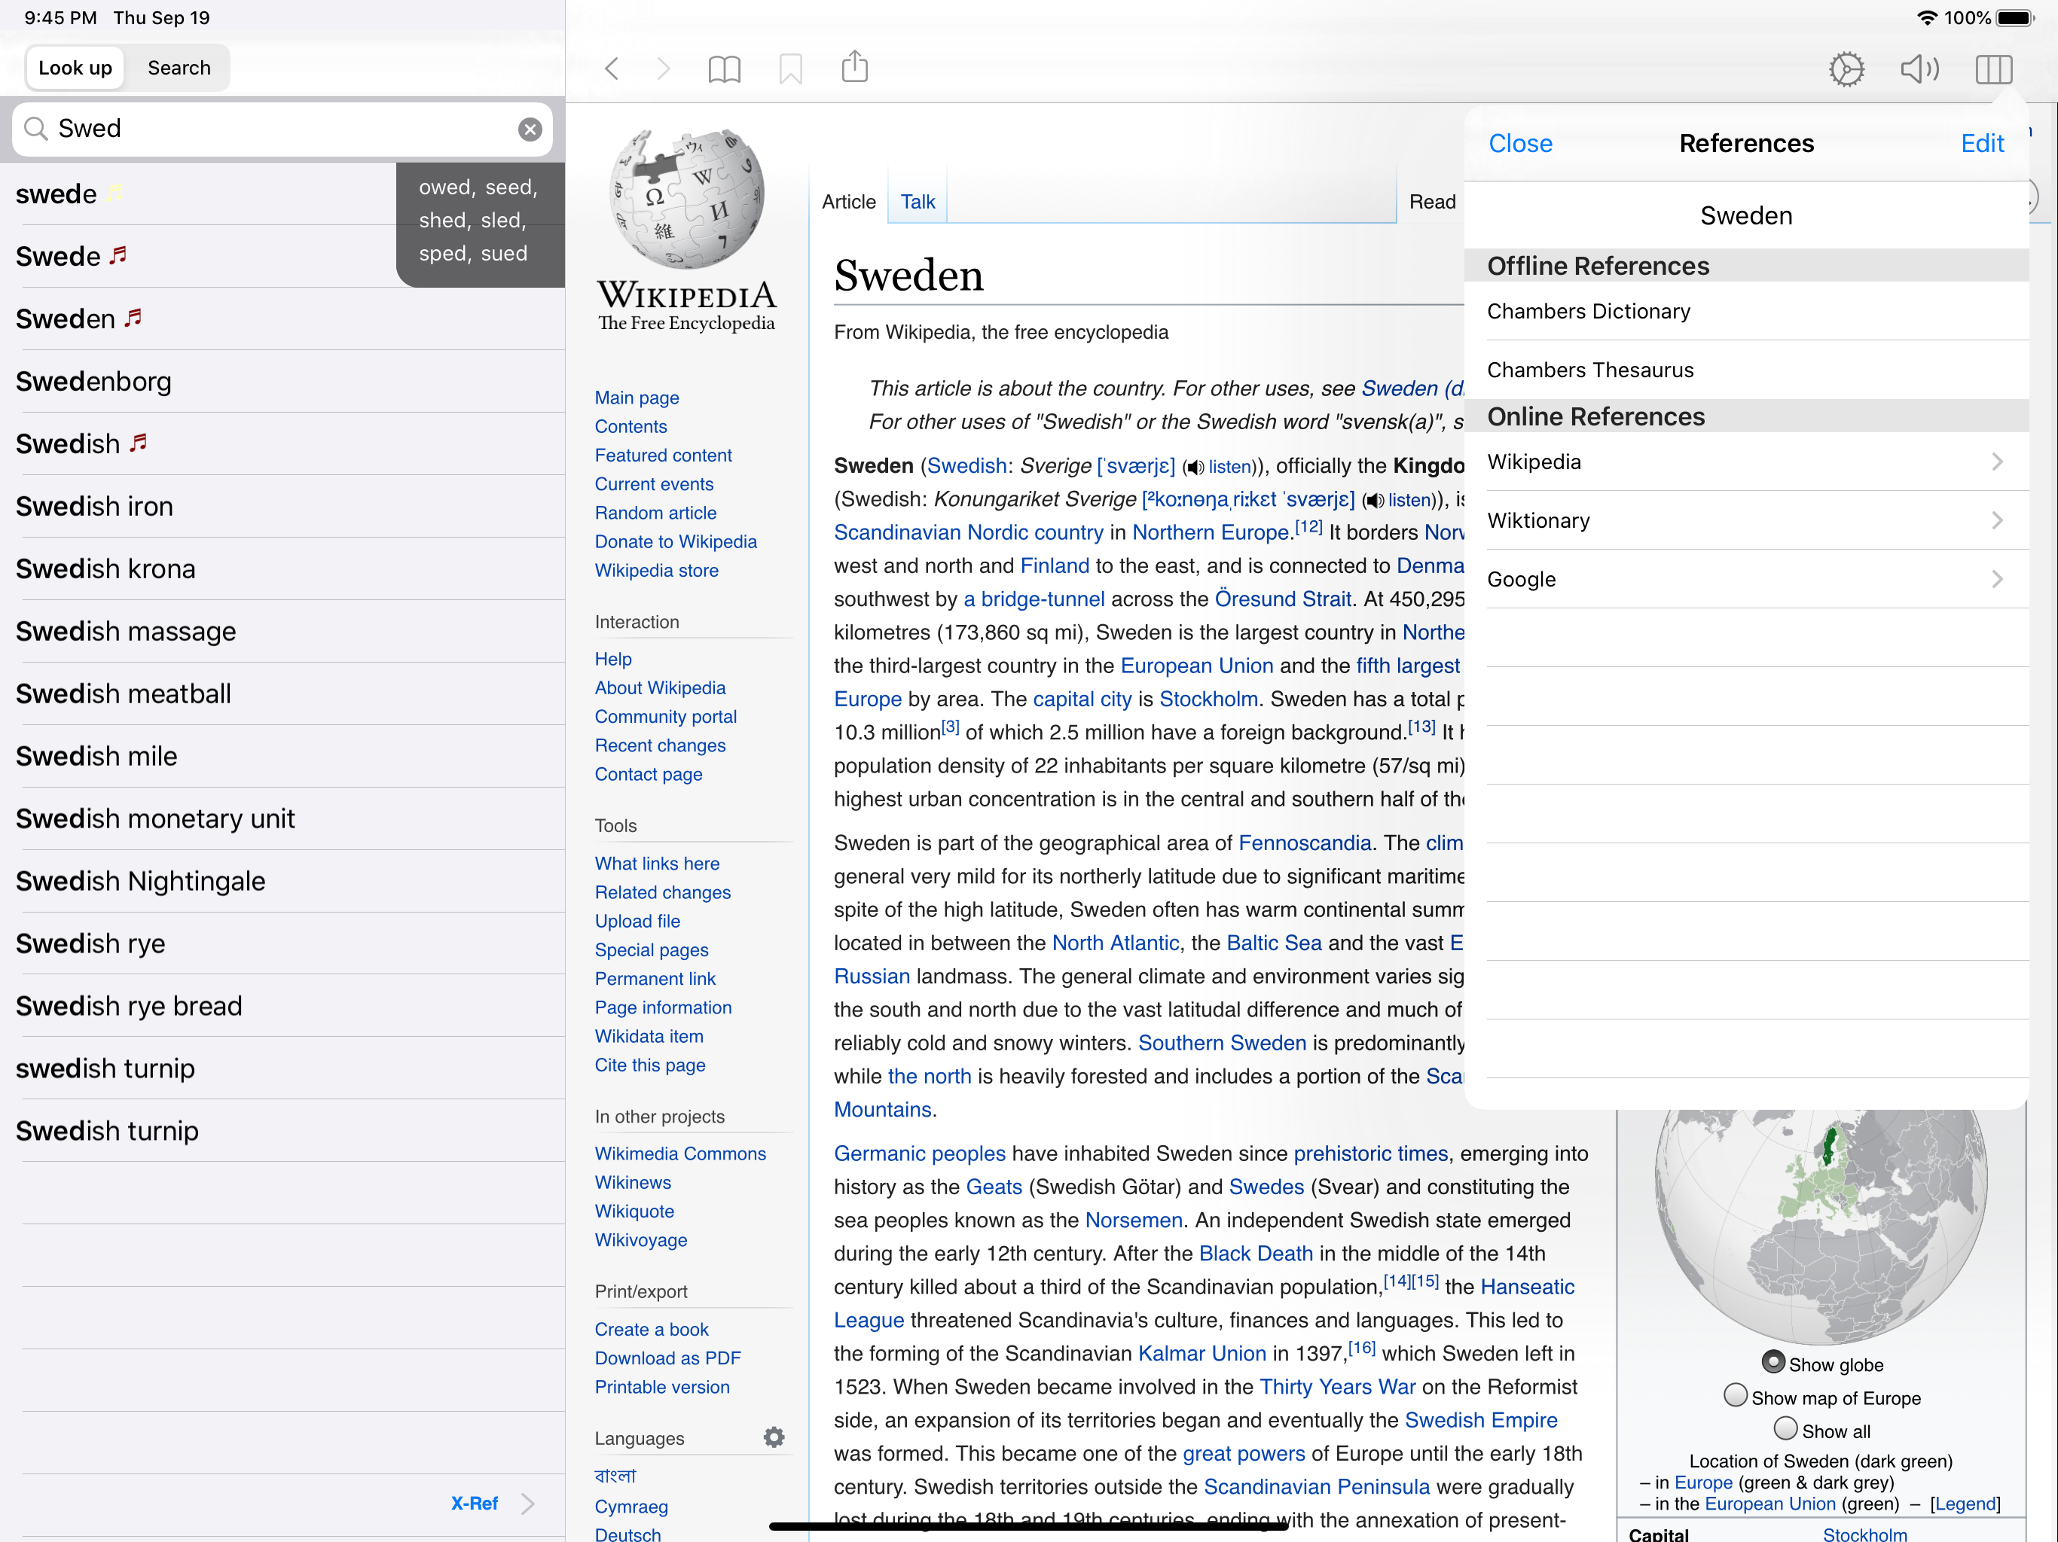
Task: Open Safari bookmarks sidebar
Action: click(724, 68)
